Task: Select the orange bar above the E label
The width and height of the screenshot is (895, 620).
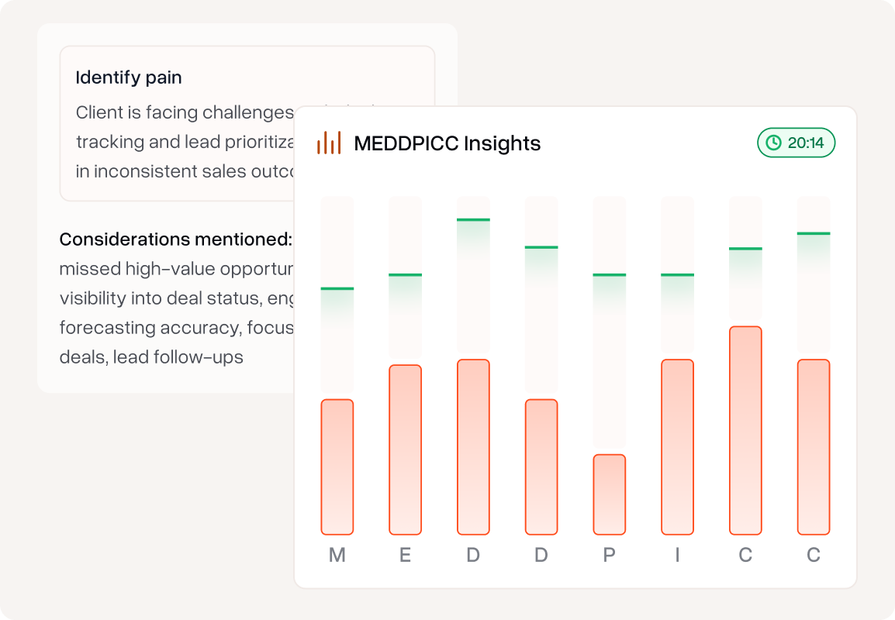Action: pyautogui.click(x=405, y=449)
